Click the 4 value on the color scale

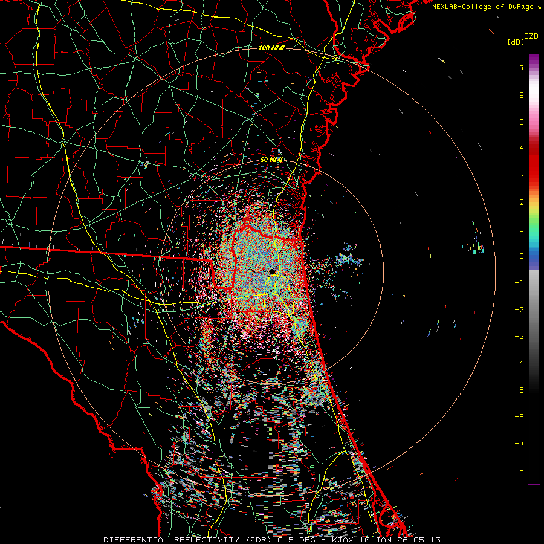tap(522, 149)
